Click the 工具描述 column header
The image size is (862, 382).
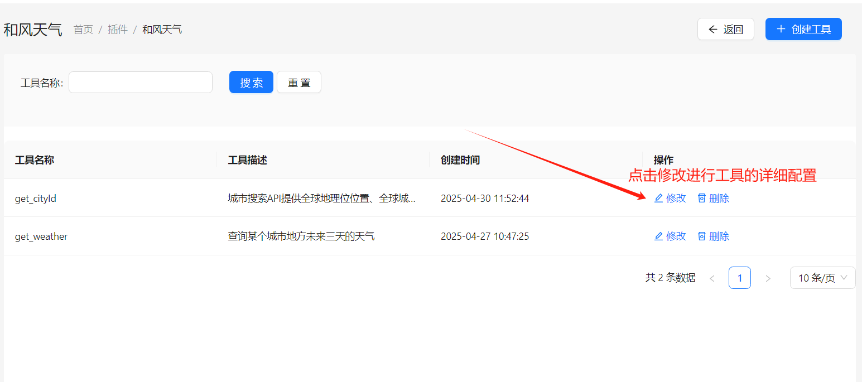pyautogui.click(x=248, y=160)
